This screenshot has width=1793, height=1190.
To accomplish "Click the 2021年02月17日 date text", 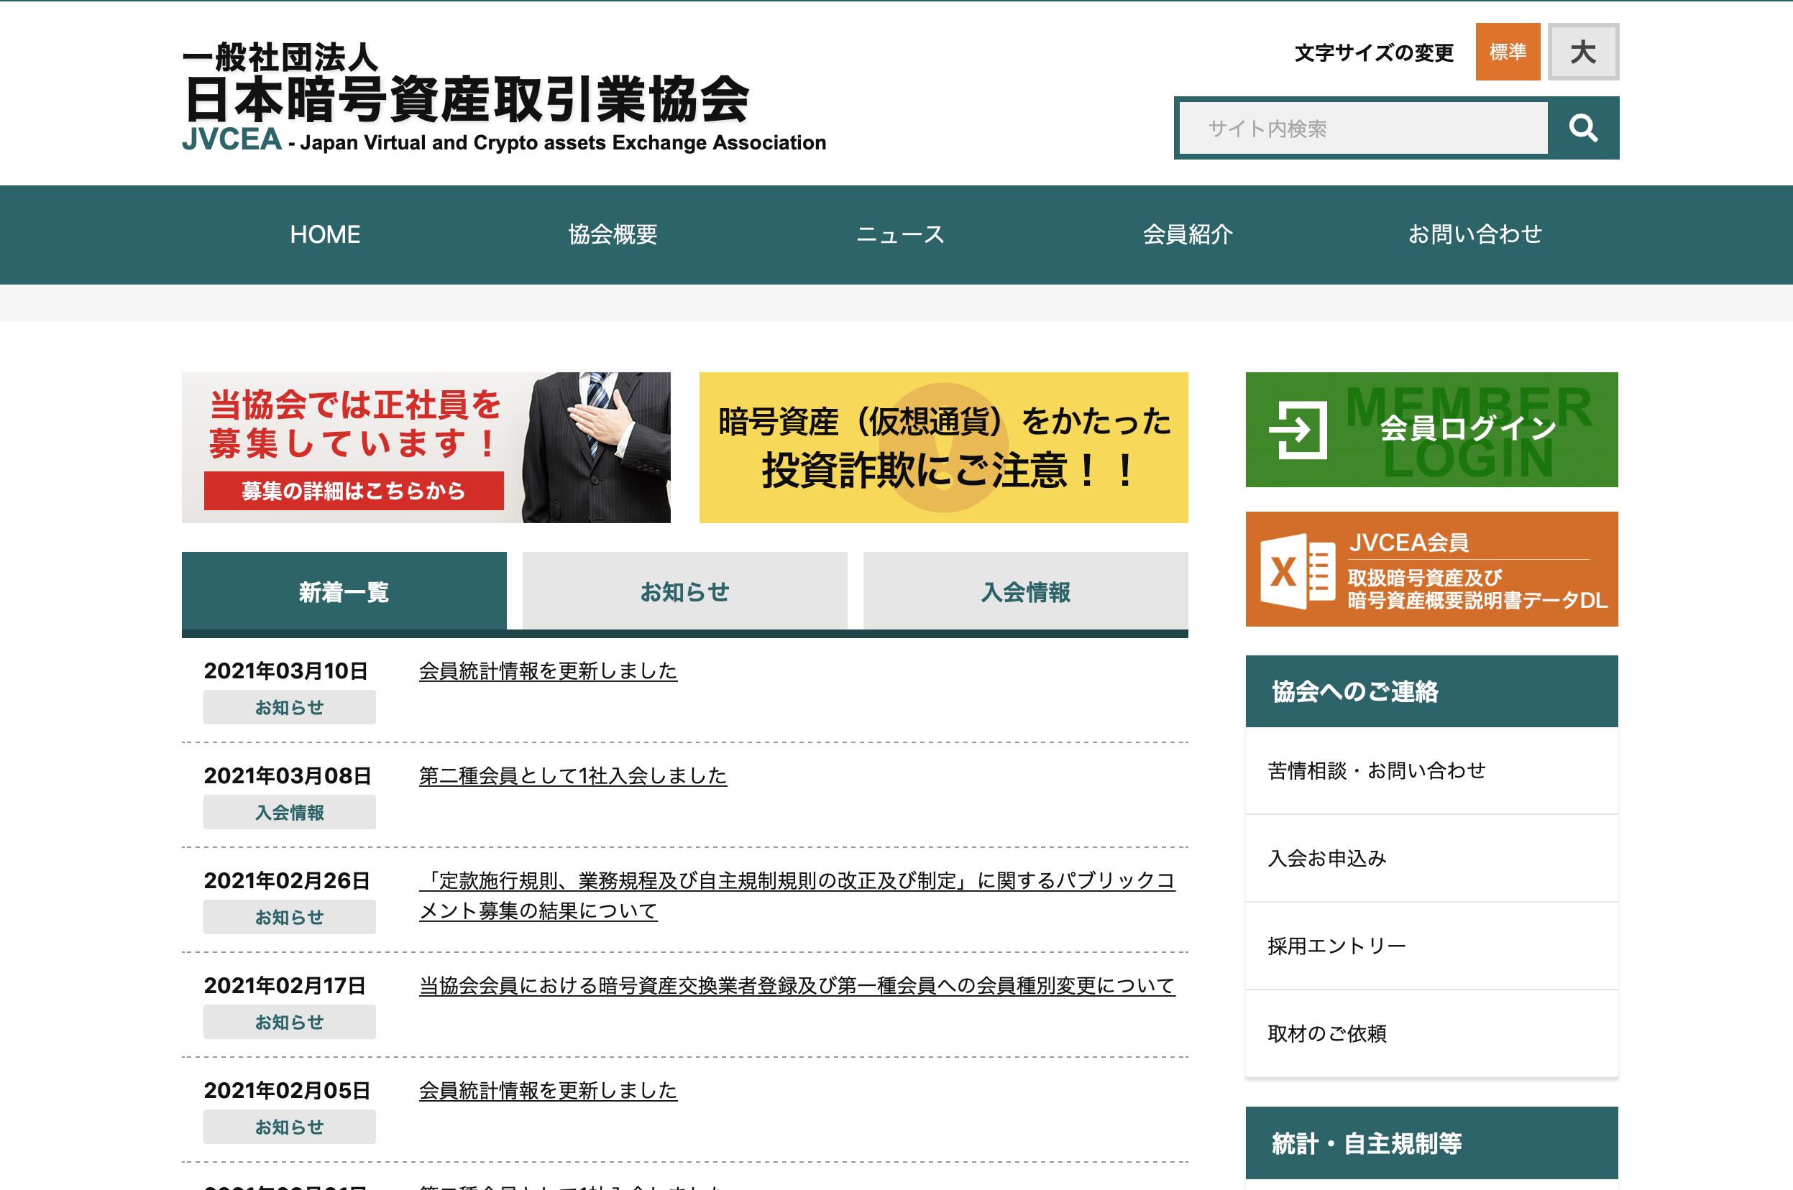I will [285, 986].
